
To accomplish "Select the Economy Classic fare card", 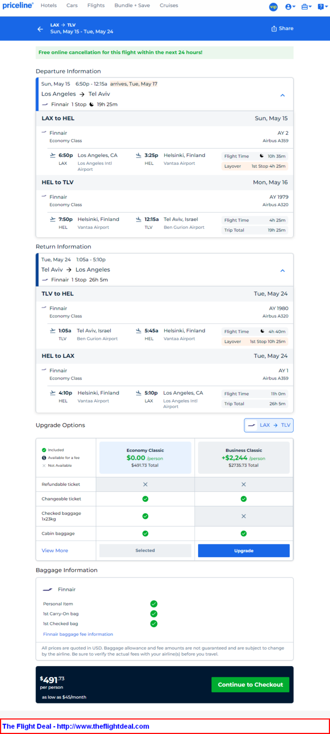I will (x=145, y=458).
